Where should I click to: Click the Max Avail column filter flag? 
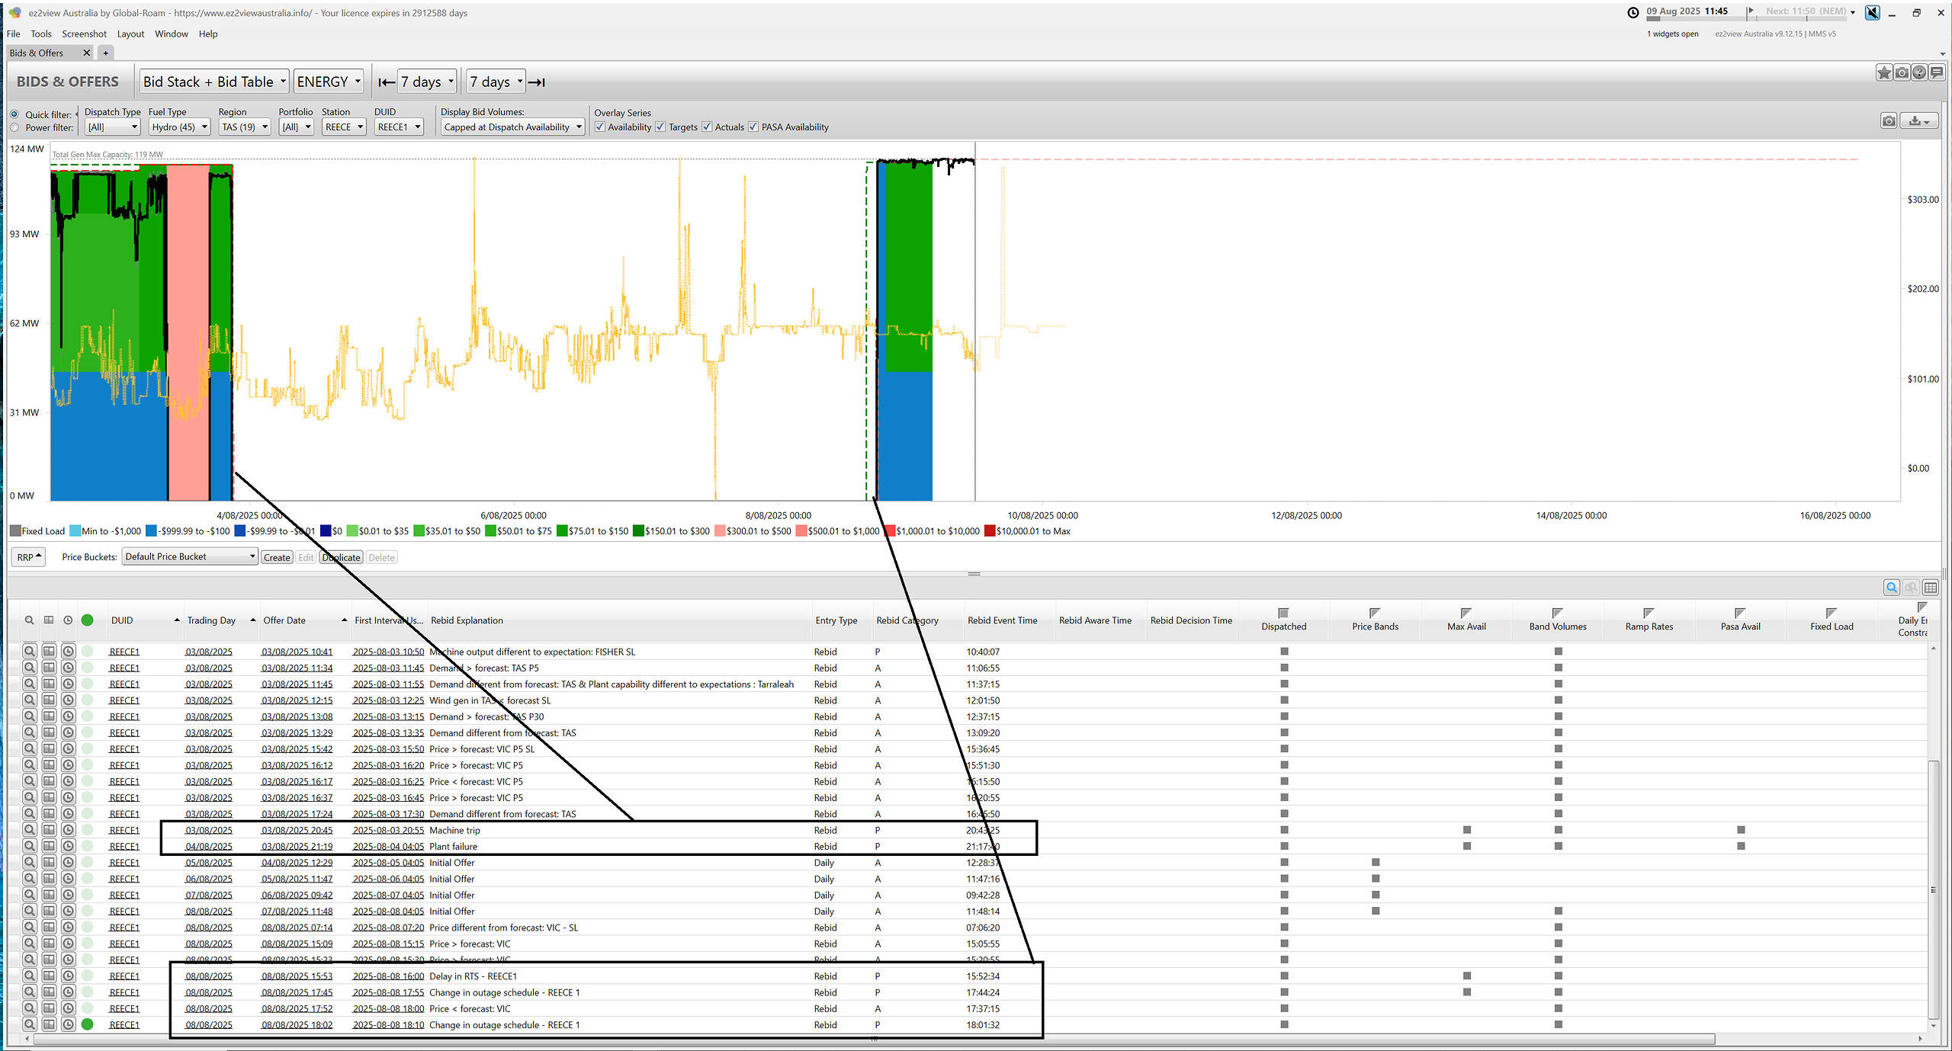1466,613
